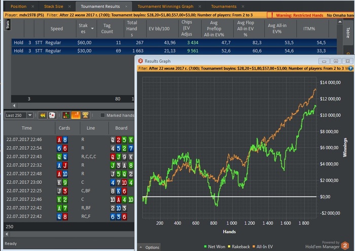
Task: Close the Tournament Winnings Graph tab
Action: [x=200, y=7]
